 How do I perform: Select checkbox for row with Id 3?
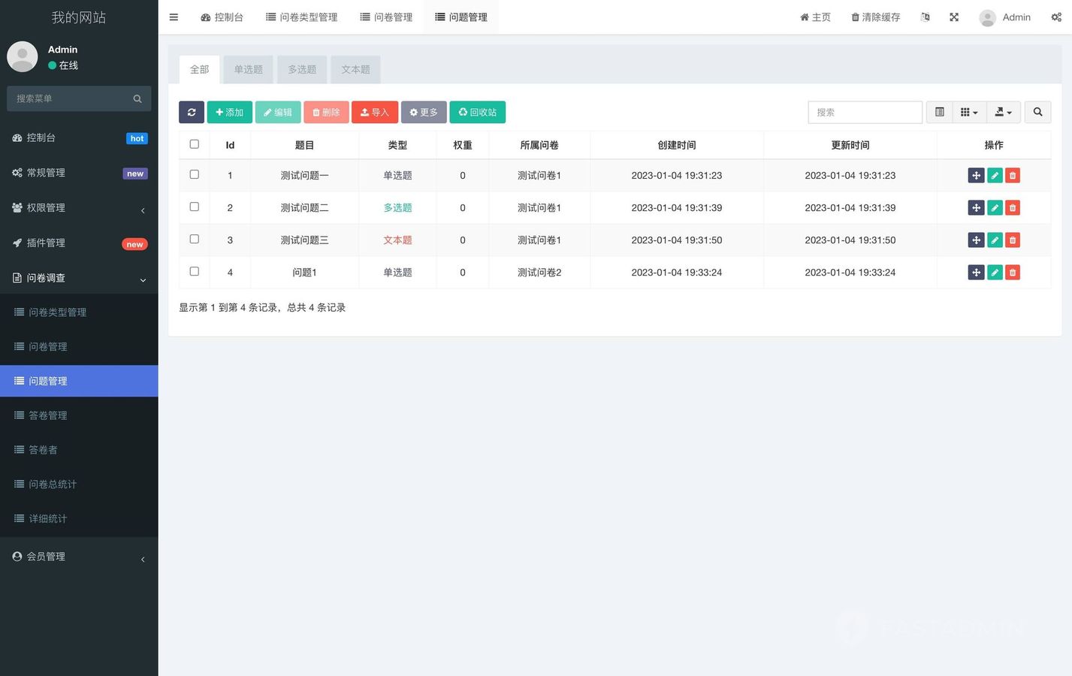(x=195, y=240)
